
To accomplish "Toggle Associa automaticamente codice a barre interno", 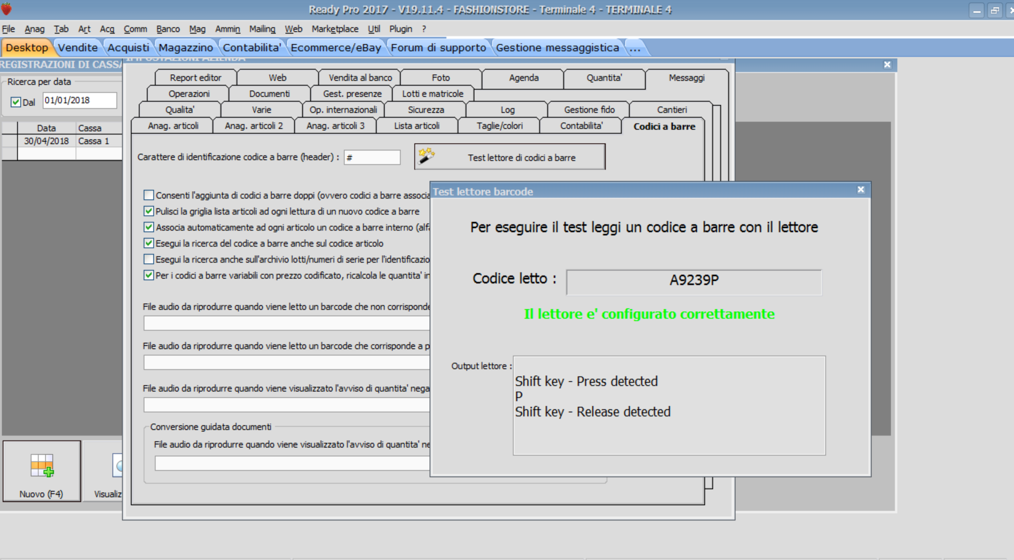I will pyautogui.click(x=149, y=227).
